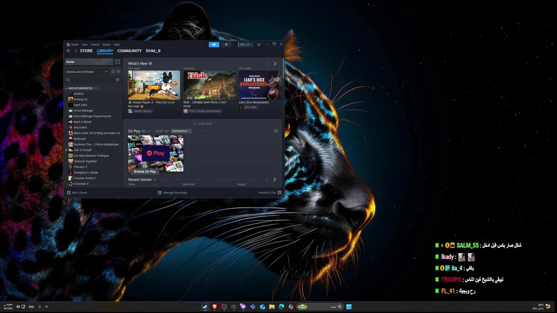Show hidden tray icons chevron

point(47,307)
